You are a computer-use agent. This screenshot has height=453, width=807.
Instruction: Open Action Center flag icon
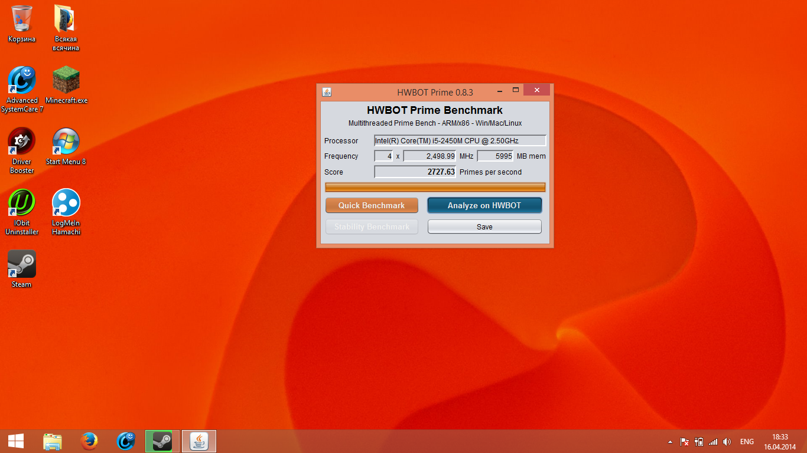click(x=684, y=442)
